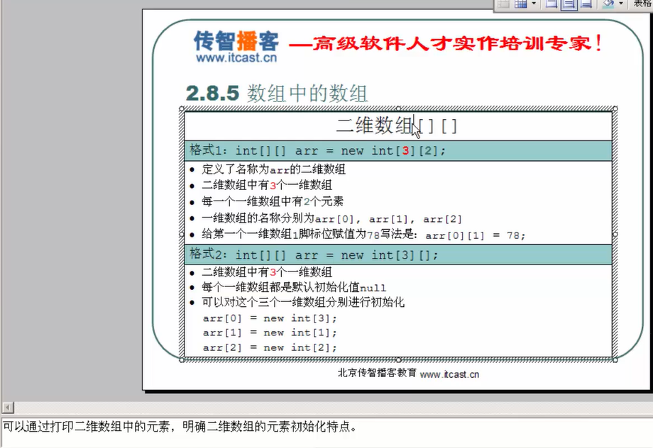Open the dropdown arrow beside the table grid icon
Screen dimensions: 653x448
tap(534, 4)
